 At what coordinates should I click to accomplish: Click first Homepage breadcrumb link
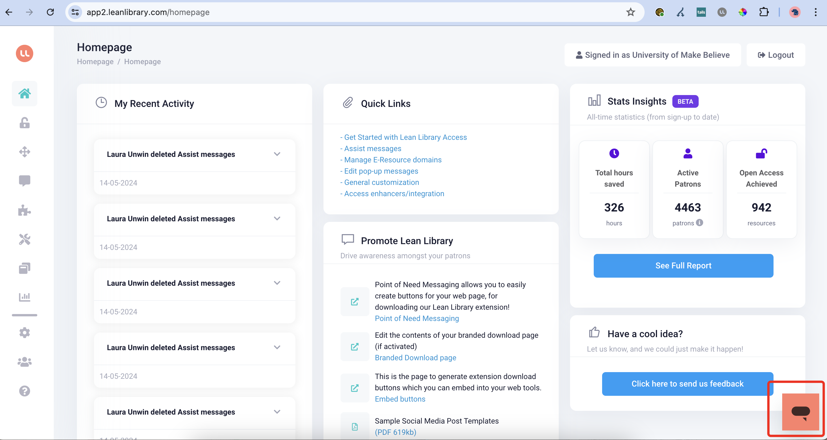tap(95, 62)
